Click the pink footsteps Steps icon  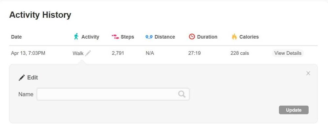coord(115,37)
